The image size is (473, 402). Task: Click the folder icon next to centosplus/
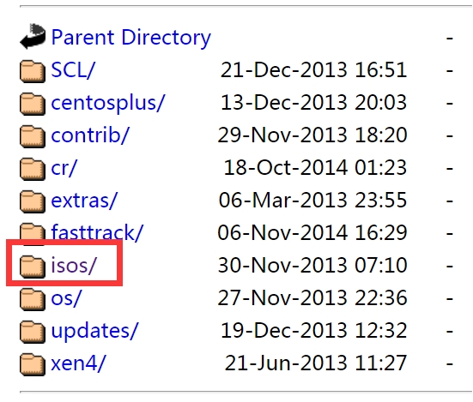33,104
